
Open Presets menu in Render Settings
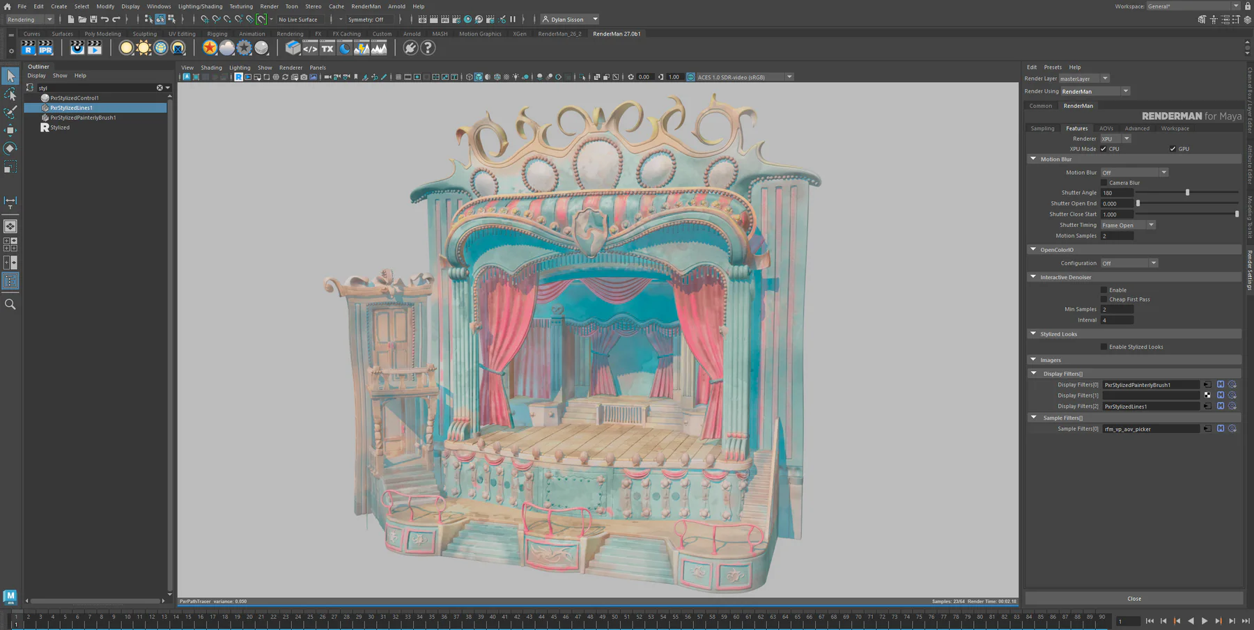point(1053,68)
